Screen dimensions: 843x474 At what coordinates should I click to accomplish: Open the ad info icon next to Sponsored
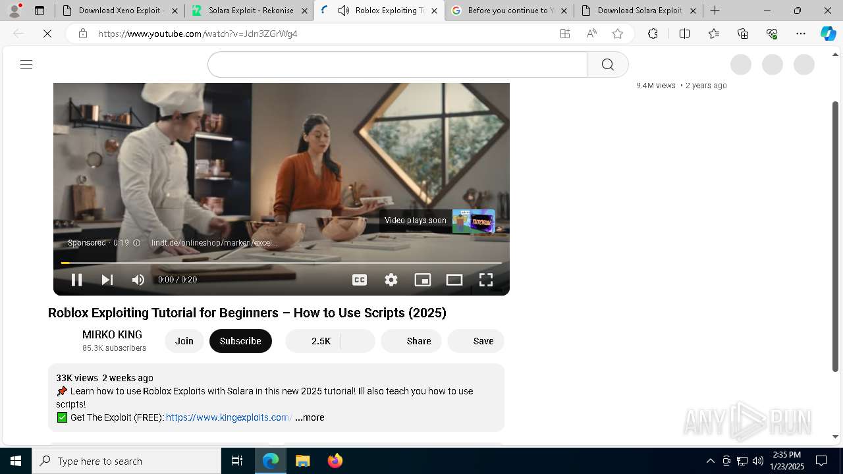[x=136, y=243]
